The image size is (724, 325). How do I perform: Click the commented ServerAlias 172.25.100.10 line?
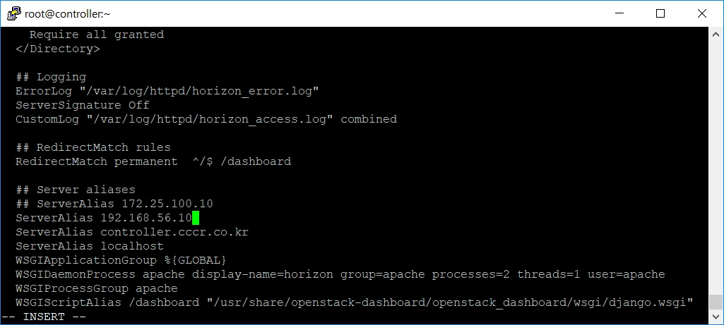click(114, 203)
